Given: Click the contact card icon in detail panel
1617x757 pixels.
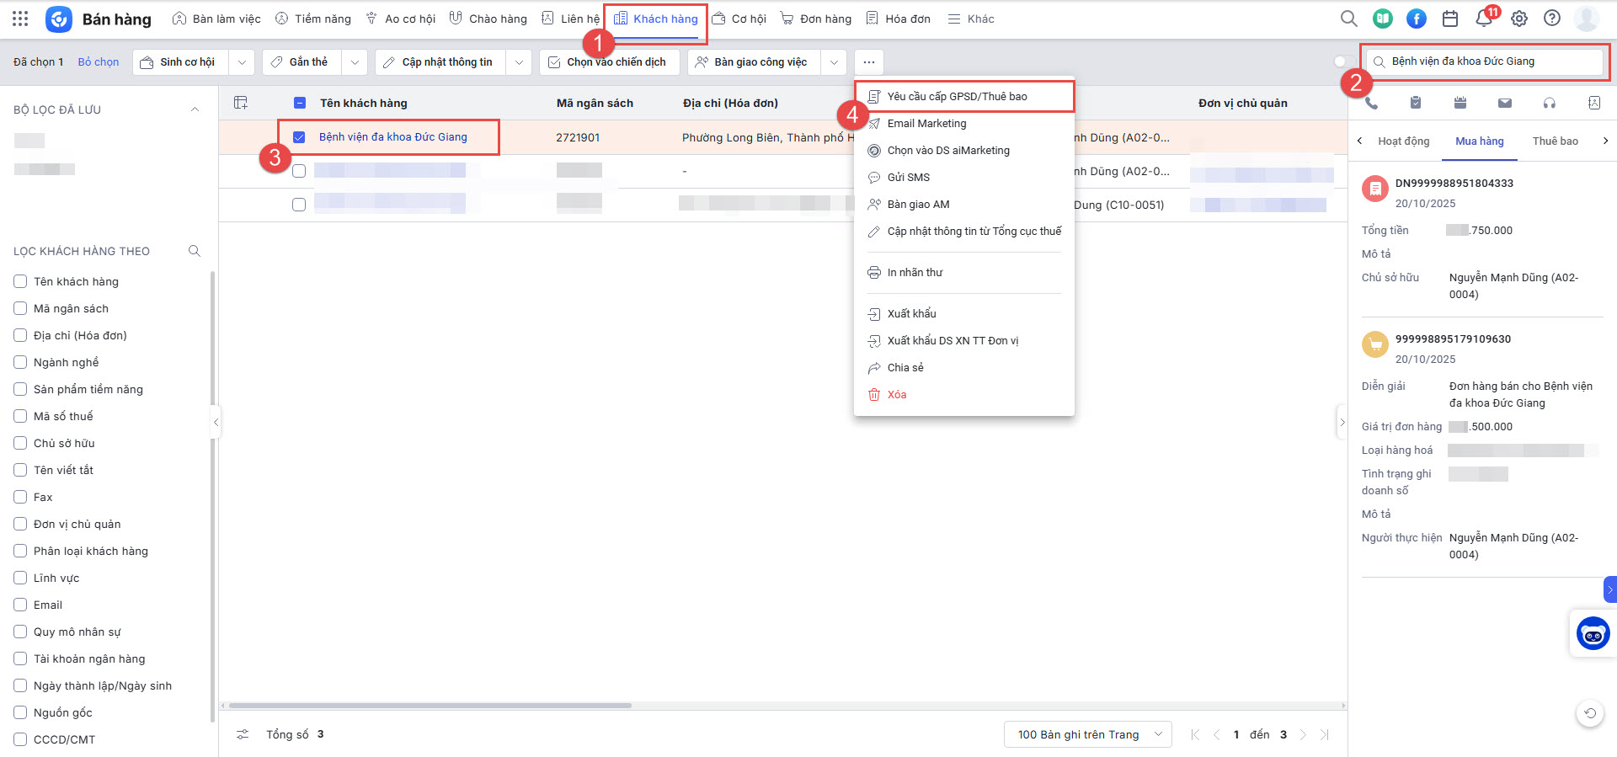Looking at the screenshot, I should coord(1594,103).
